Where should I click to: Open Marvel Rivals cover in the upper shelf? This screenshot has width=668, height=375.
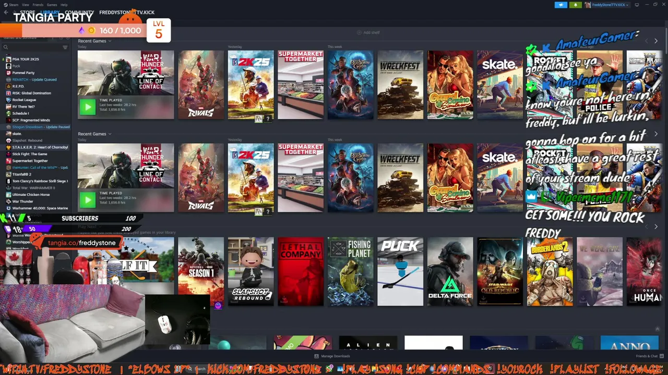coord(201,85)
